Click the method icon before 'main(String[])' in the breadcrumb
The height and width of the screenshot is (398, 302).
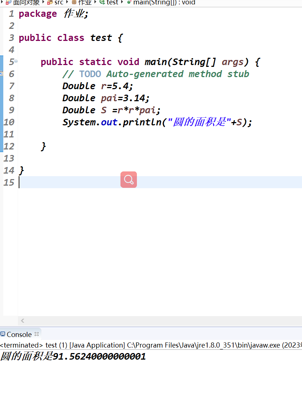(x=129, y=2)
